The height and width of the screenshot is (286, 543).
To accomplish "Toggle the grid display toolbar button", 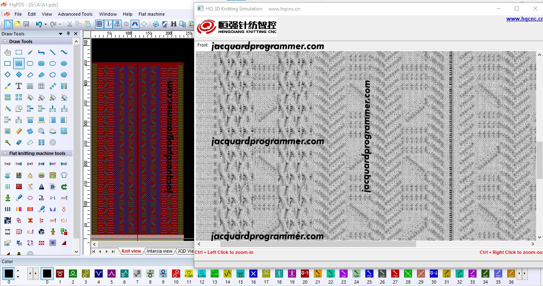I will point(99,24).
